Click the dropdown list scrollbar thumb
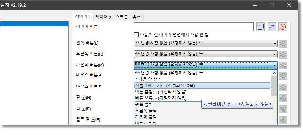The width and height of the screenshot is (303, 135). click(x=274, y=86)
